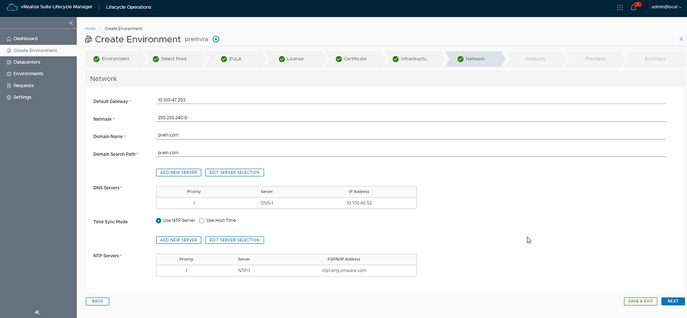Go to the Precheck wizard step

point(595,59)
